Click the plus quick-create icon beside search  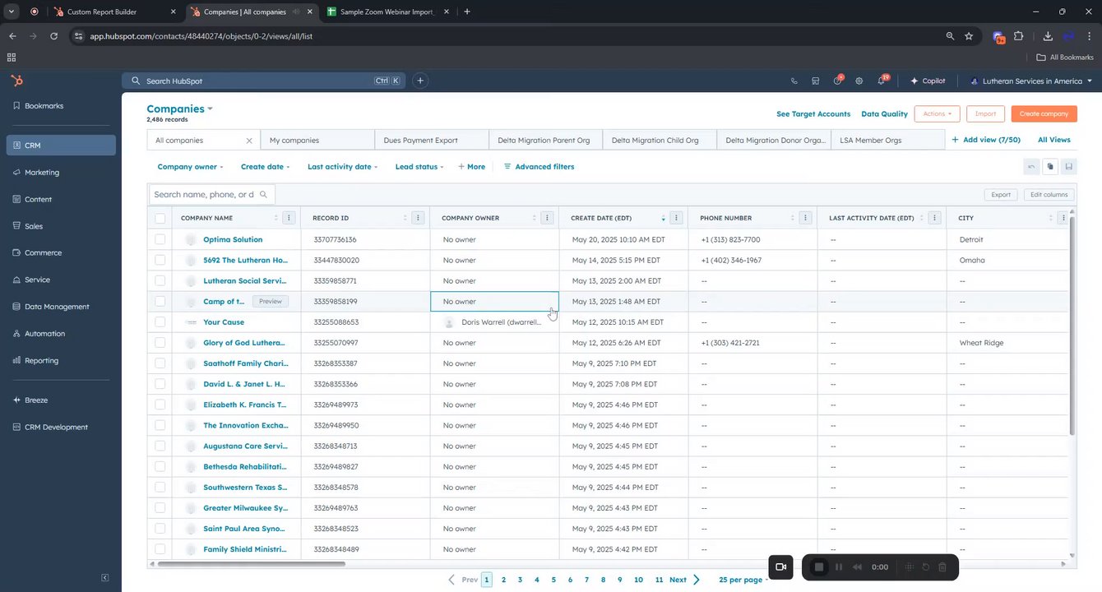(420, 81)
